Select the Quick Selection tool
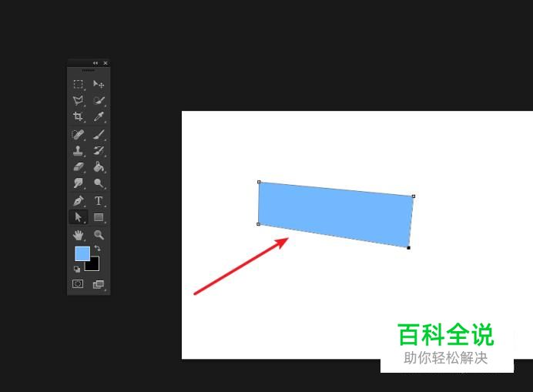The width and height of the screenshot is (533, 392). (99, 100)
